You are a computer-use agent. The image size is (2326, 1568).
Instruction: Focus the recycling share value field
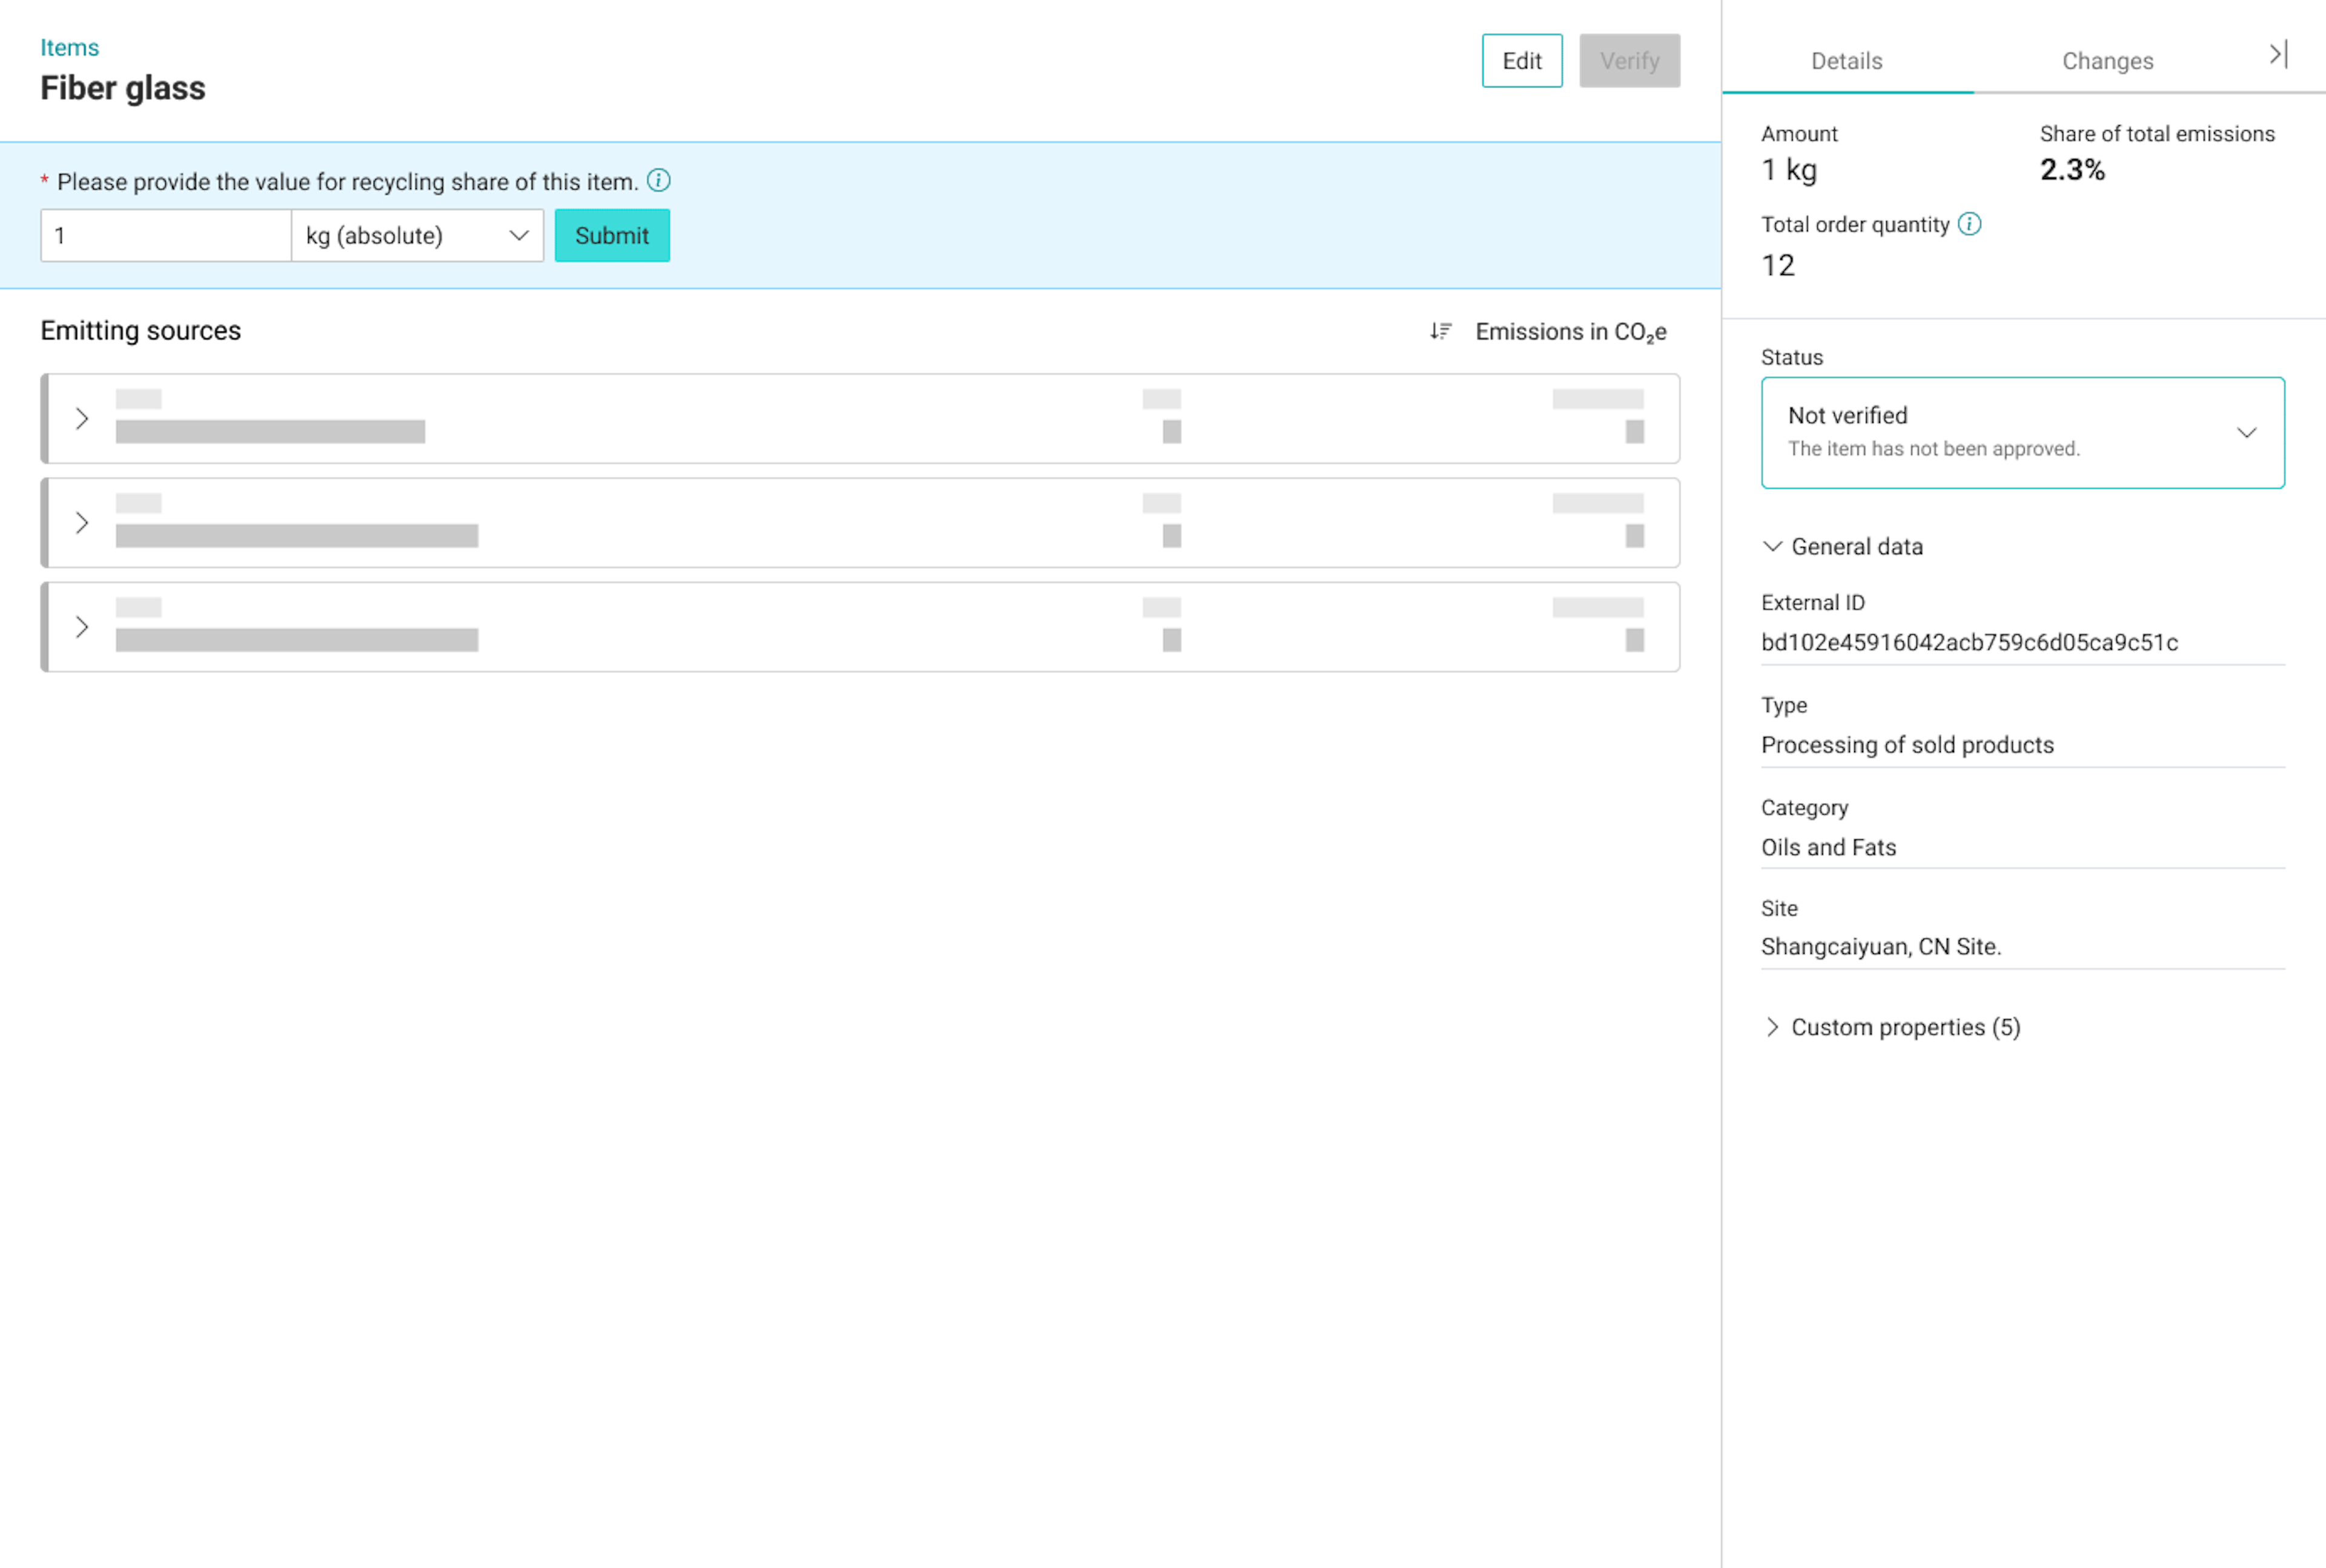click(x=166, y=236)
